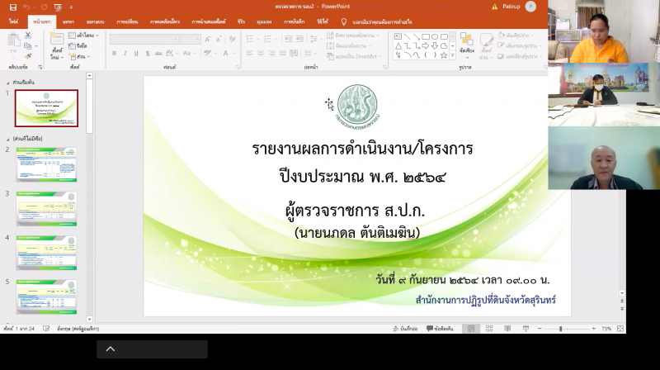Click Decrease Font Size icon
The height and width of the screenshot is (370, 660).
[219, 39]
